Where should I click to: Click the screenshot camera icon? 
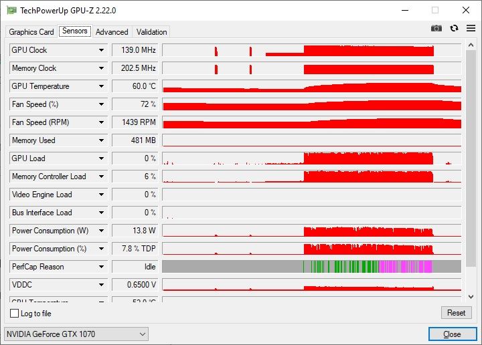pos(436,29)
